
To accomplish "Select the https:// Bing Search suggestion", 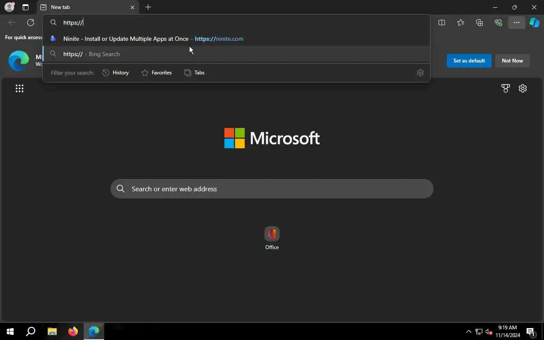I will point(236,54).
